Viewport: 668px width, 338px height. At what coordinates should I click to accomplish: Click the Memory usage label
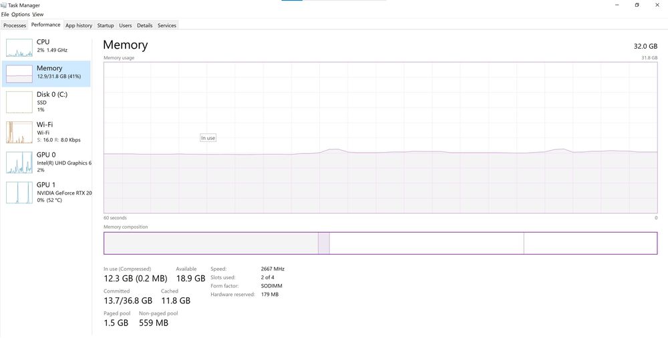(x=119, y=58)
